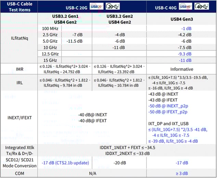Click the blue ≤ -39 dB, ILfit_10G ≥ -4 dB line
The height and width of the screenshot is (178, 217).
(173, 141)
